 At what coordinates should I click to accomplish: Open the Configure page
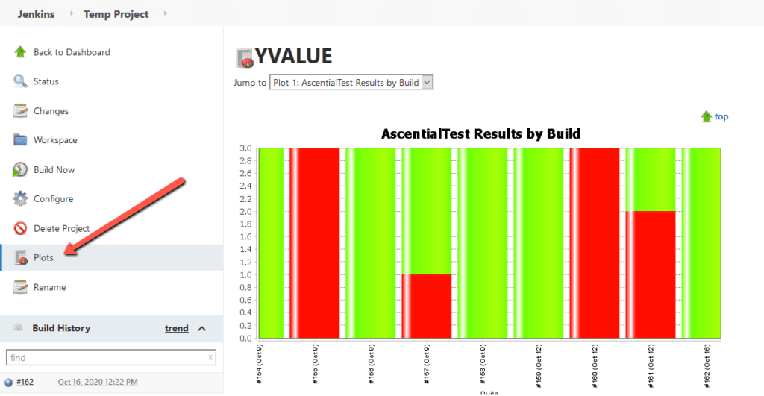click(x=53, y=198)
